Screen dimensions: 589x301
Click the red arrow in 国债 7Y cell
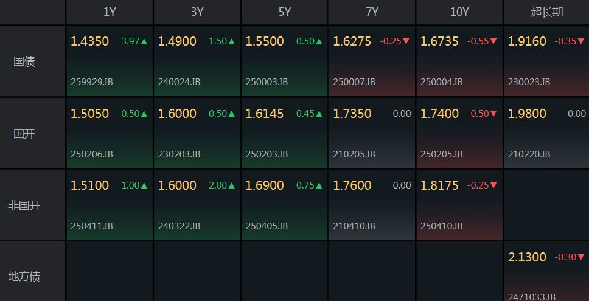(x=406, y=42)
